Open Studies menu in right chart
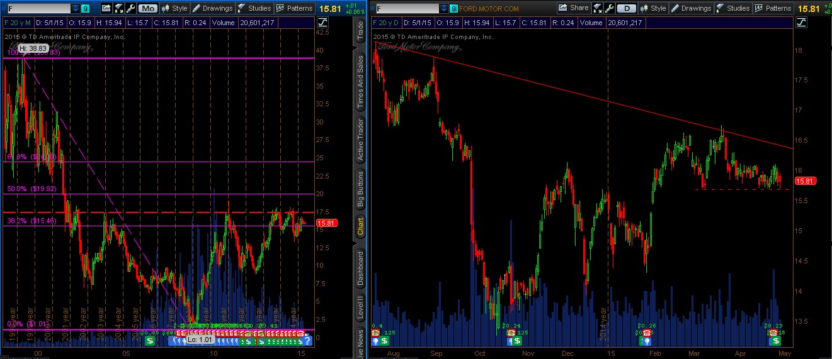The width and height of the screenshot is (832, 359). click(732, 8)
